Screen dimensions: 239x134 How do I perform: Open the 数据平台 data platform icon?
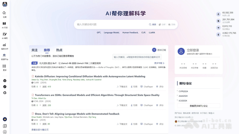pos(4,56)
